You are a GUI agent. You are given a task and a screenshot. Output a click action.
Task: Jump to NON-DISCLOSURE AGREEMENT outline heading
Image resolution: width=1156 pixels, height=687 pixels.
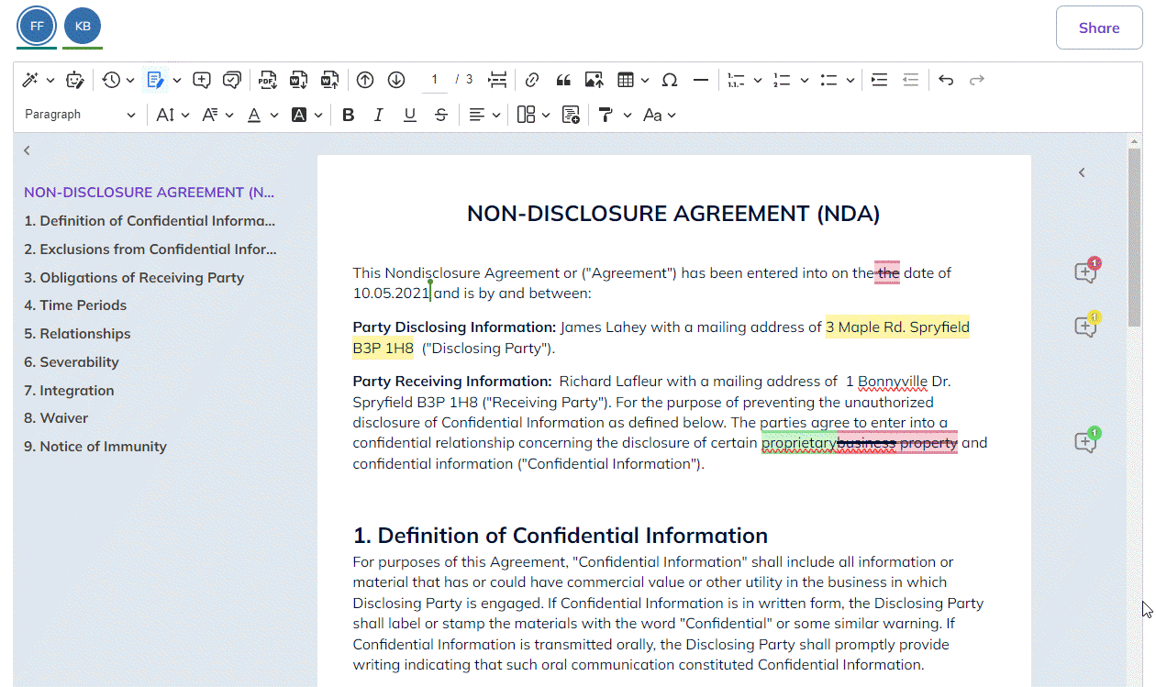pyautogui.click(x=150, y=193)
